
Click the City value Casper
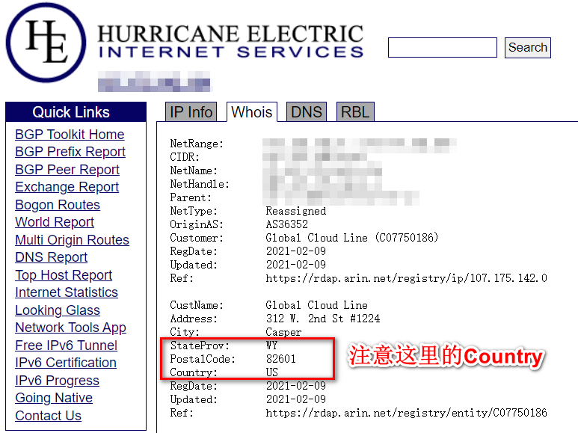click(283, 332)
